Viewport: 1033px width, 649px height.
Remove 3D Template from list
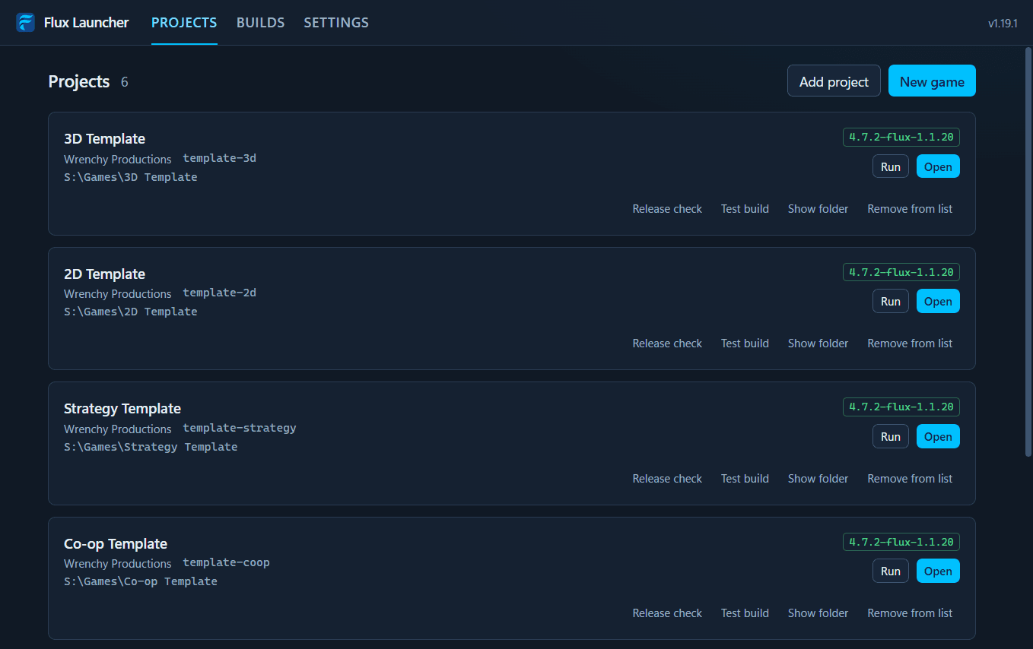tap(910, 209)
